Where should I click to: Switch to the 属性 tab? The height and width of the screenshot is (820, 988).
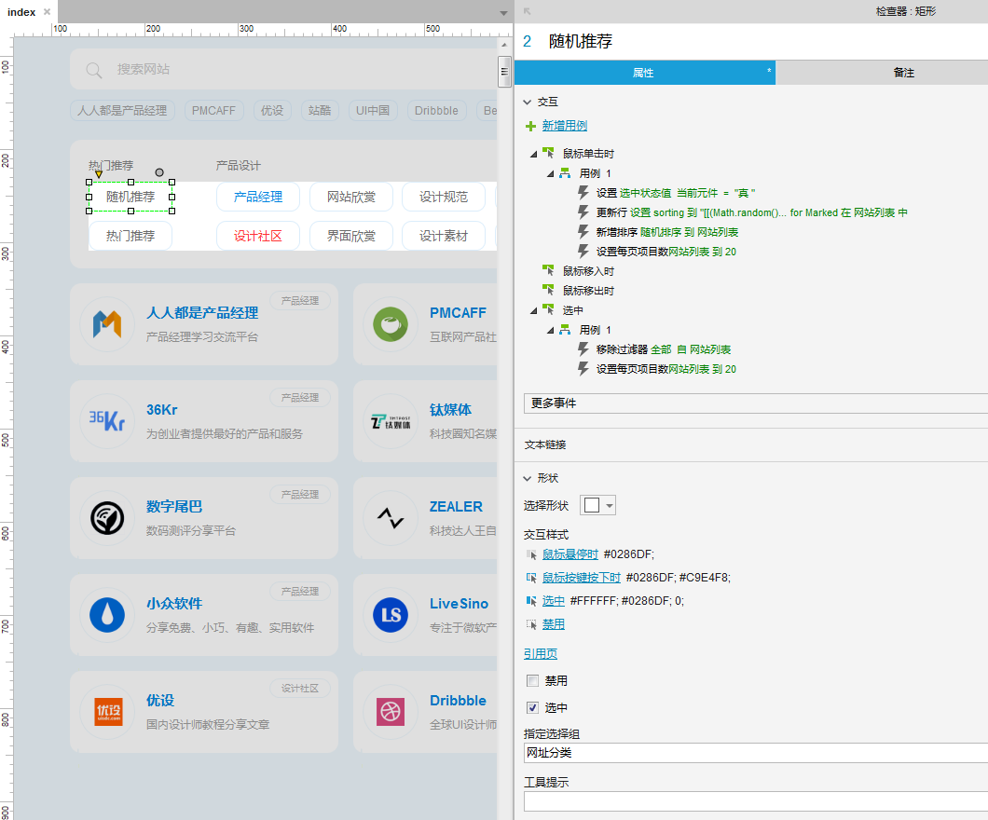point(645,73)
